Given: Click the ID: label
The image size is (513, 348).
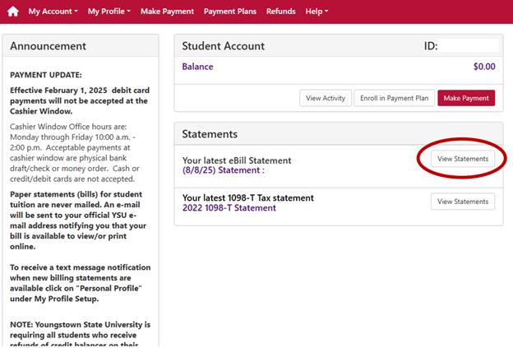Looking at the screenshot, I should 431,46.
